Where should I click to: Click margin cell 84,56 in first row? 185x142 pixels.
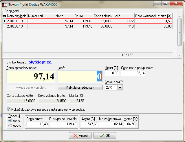[x=165, y=21]
